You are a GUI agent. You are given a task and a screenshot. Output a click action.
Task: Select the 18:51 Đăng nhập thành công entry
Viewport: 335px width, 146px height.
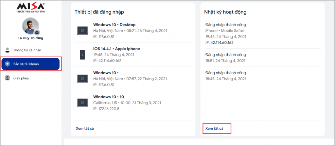(x=263, y=58)
